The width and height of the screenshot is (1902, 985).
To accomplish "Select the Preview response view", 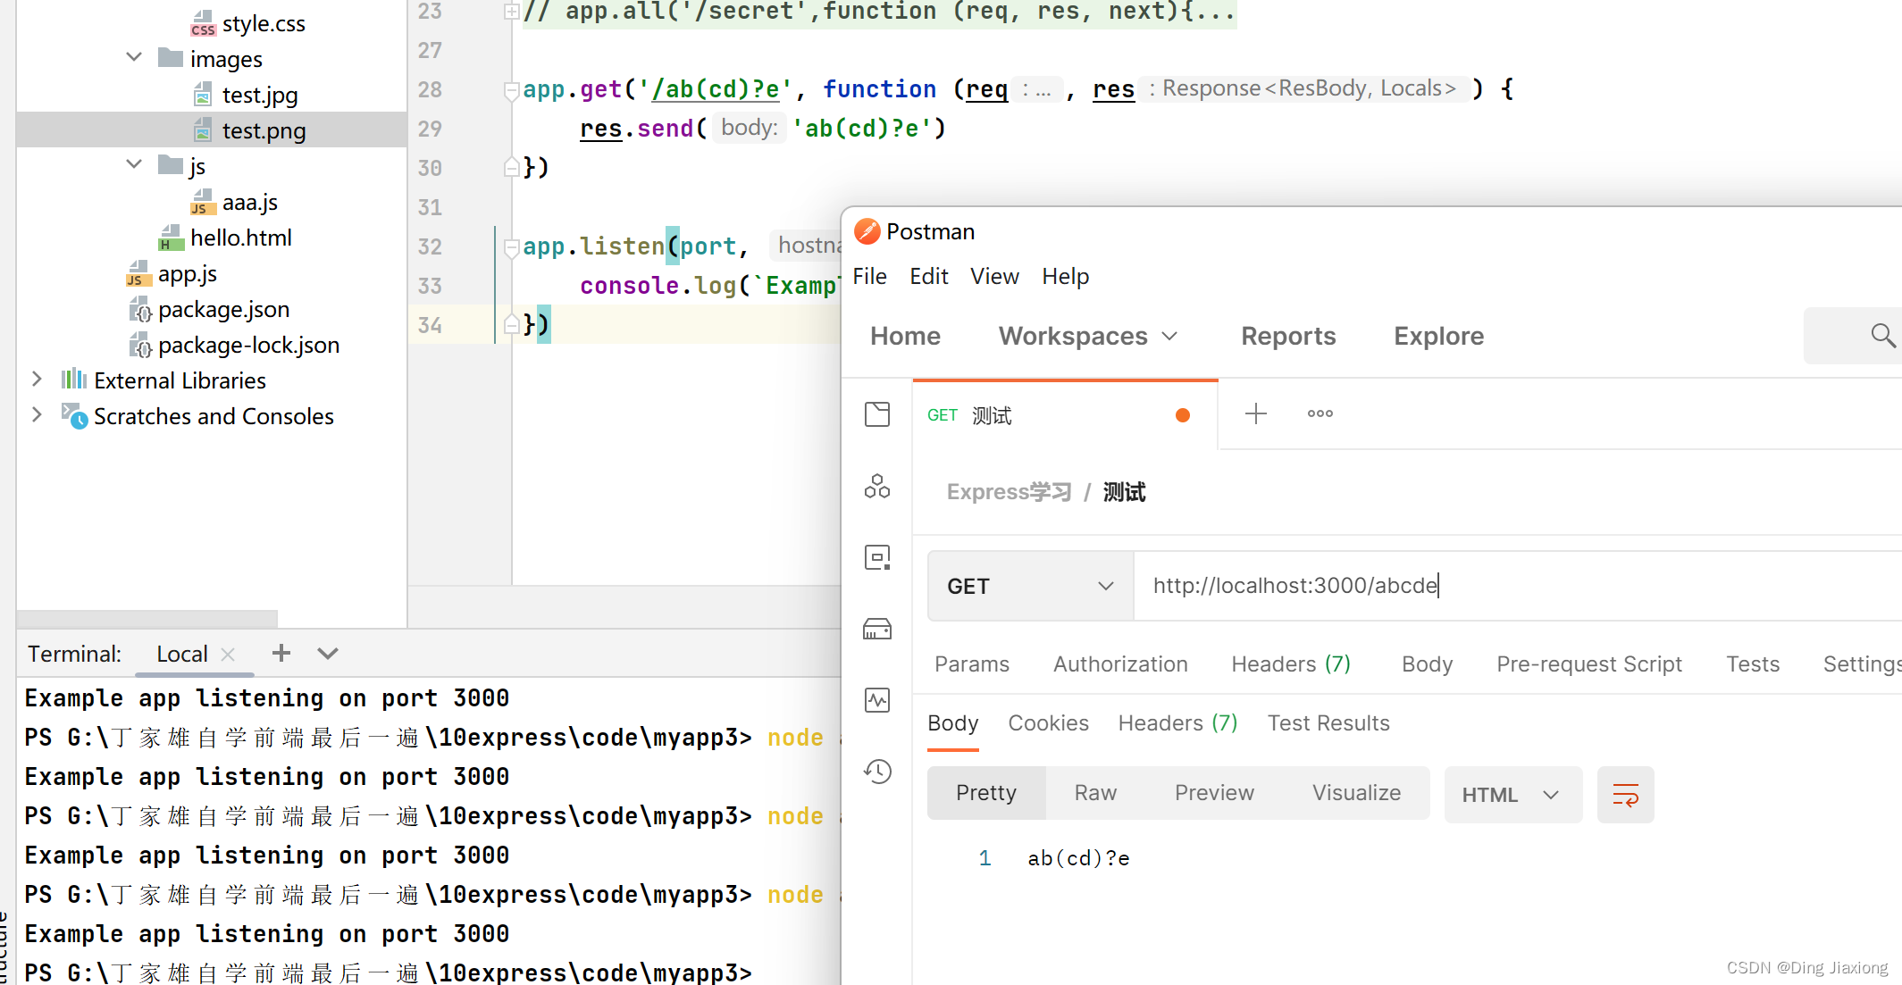I will pyautogui.click(x=1214, y=793).
